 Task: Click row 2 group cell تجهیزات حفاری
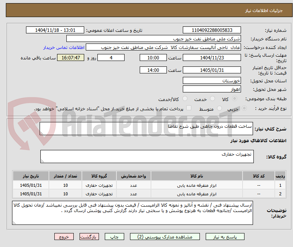point(99,194)
